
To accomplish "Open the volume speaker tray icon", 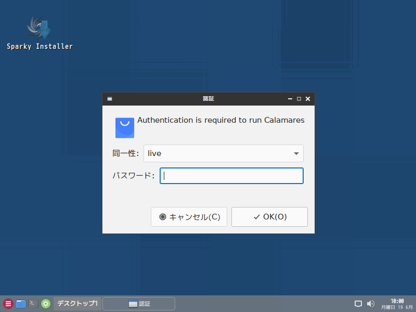I will click(370, 304).
